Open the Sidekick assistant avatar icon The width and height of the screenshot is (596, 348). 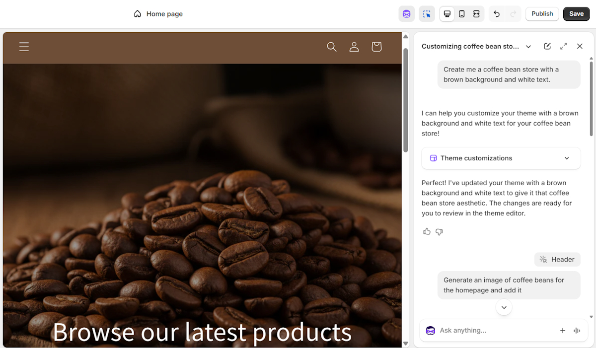coord(406,13)
